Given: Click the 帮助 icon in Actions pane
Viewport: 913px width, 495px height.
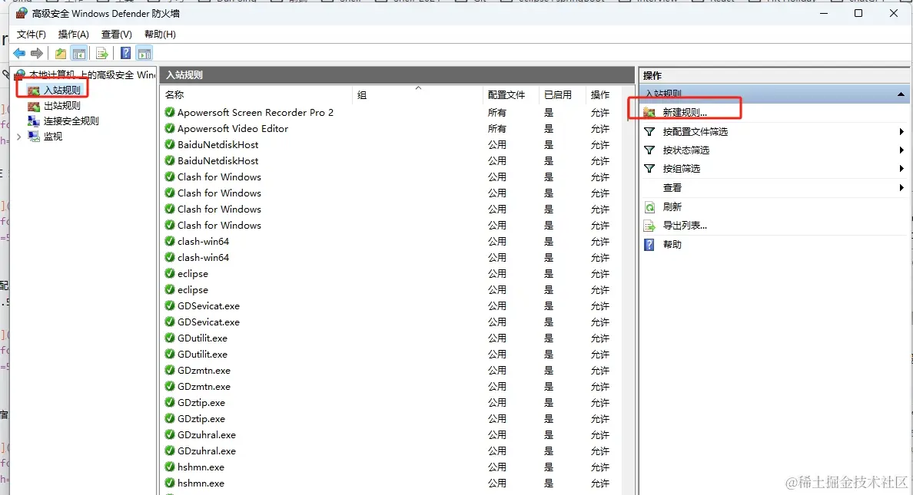Looking at the screenshot, I should 649,244.
